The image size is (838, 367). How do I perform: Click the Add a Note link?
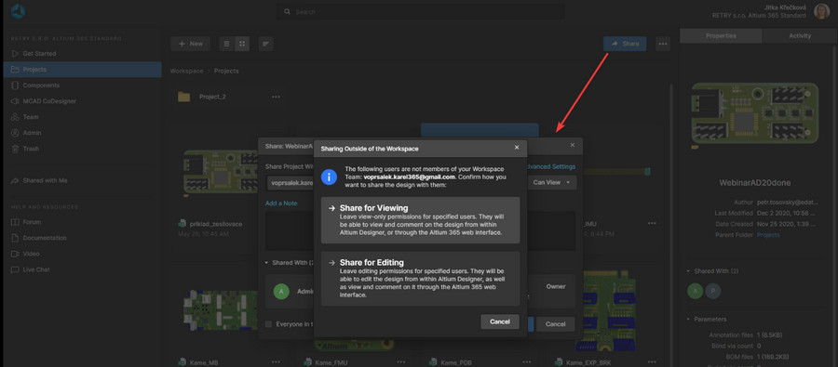[x=281, y=203]
